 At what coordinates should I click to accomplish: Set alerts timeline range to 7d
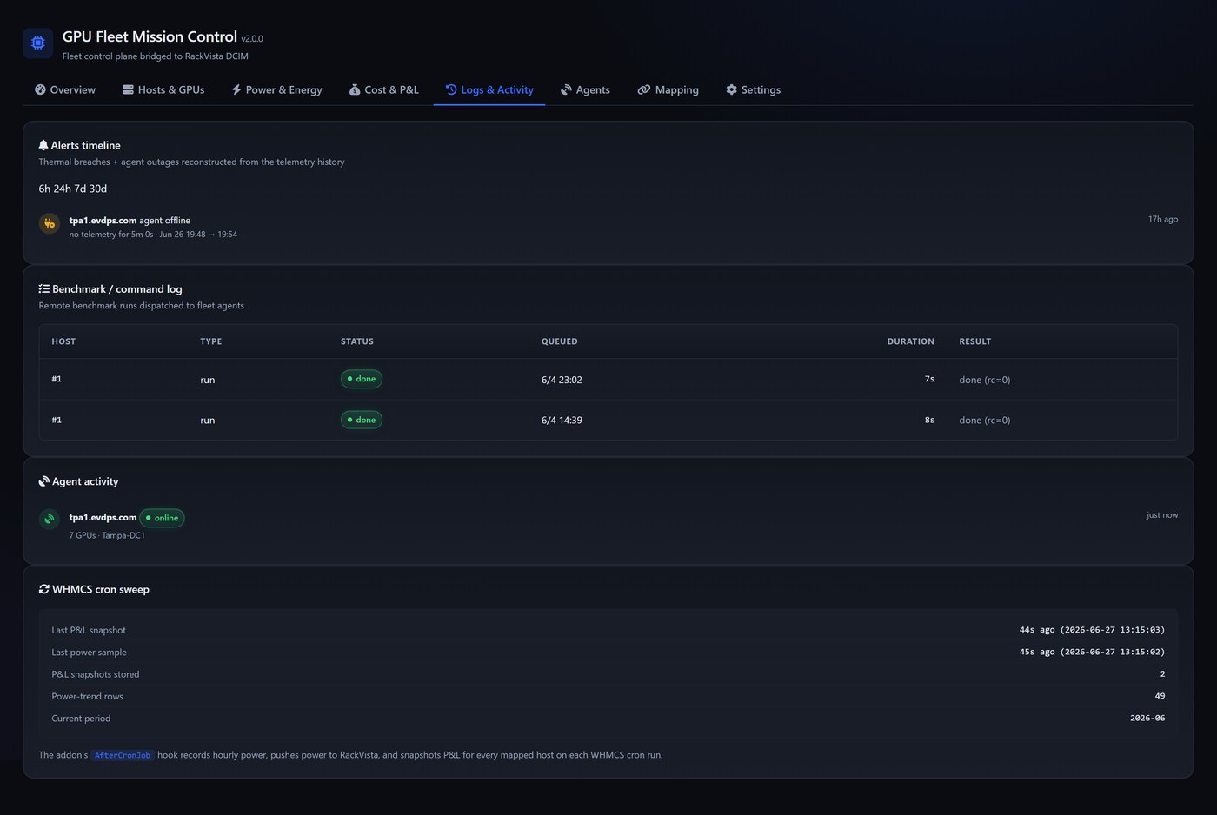click(x=79, y=189)
